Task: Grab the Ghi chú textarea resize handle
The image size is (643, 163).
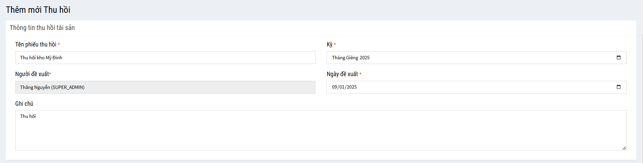Action: point(624,148)
